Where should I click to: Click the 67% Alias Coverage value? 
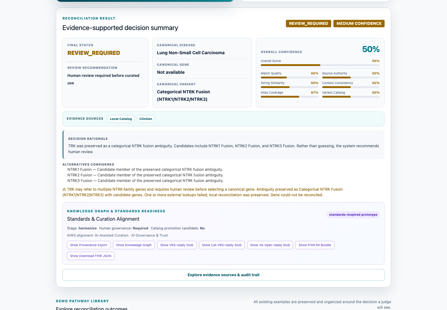pos(314,93)
